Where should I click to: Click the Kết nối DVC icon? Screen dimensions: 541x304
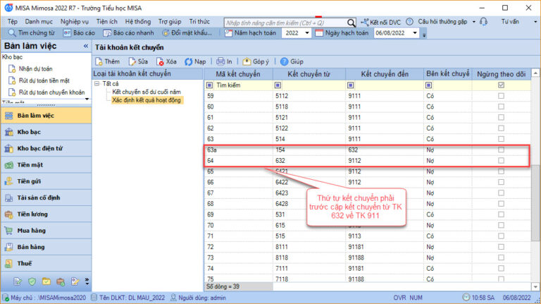pyautogui.click(x=365, y=22)
